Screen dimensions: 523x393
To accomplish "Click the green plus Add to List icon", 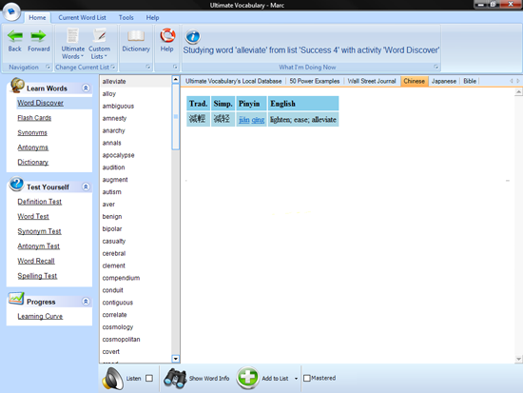I will (247, 378).
